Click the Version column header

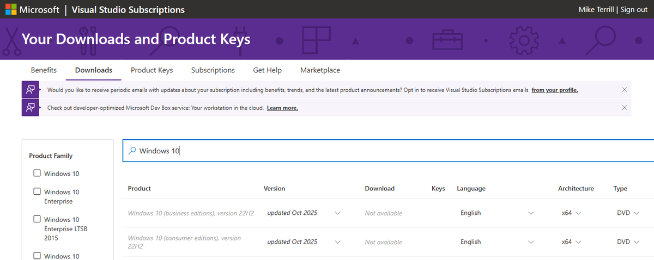tap(274, 188)
